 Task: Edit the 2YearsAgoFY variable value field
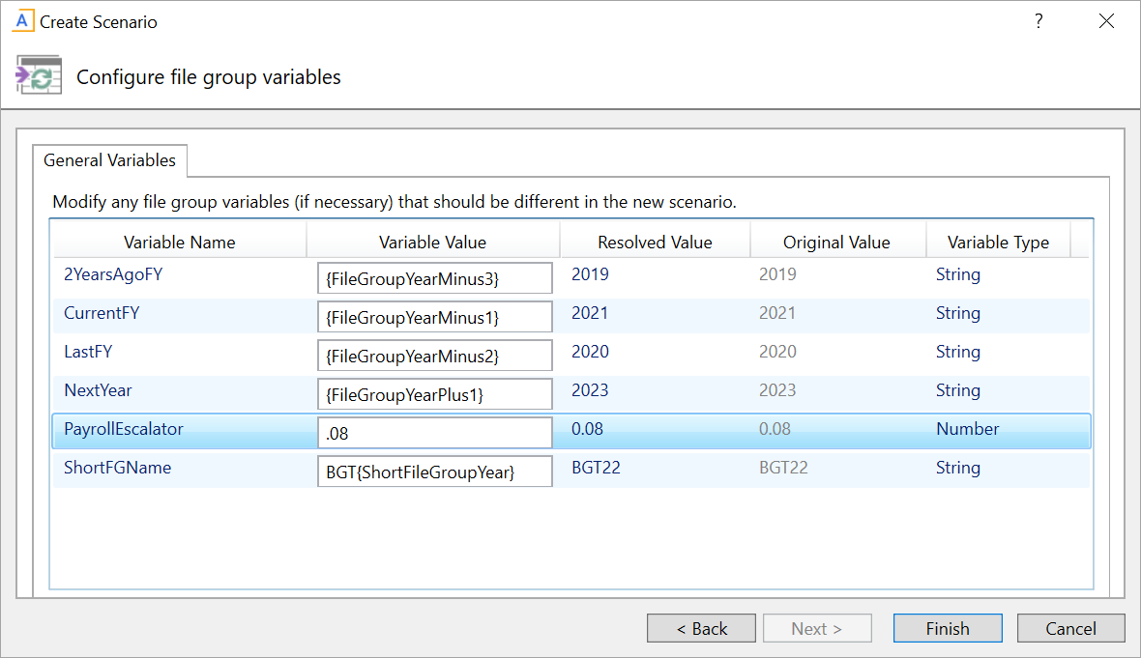coord(434,279)
